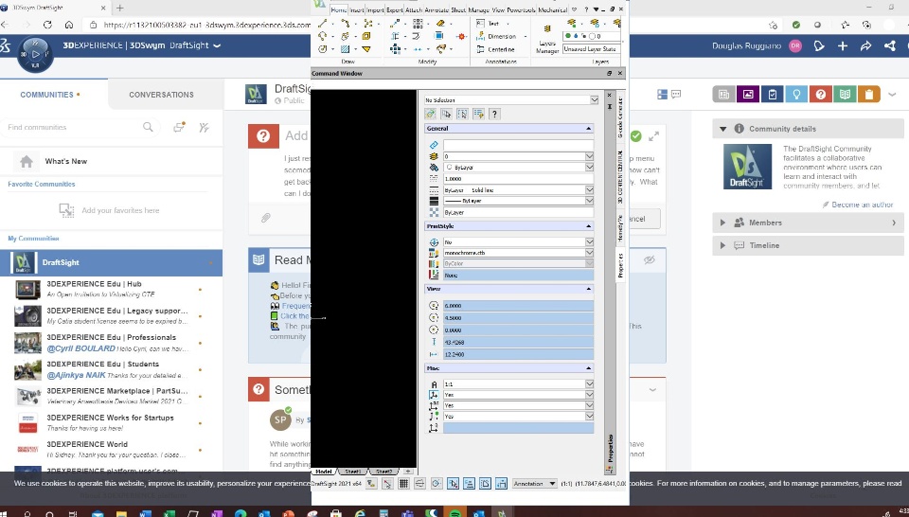The height and width of the screenshot is (517, 909).
Task: Click the orange question post type icon
Action: point(820,94)
